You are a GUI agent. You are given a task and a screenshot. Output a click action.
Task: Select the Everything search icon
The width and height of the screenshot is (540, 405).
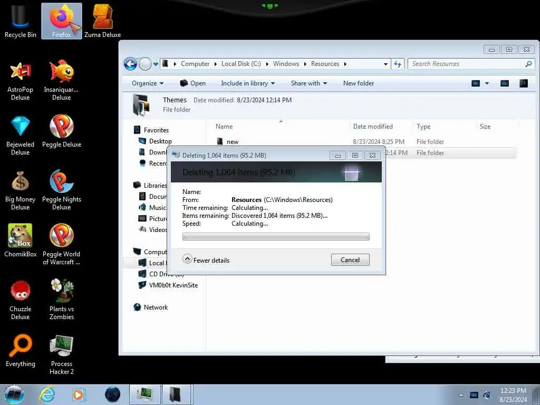click(21, 351)
